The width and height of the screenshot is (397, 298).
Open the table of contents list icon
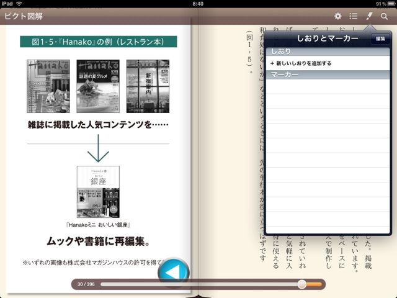click(x=353, y=16)
